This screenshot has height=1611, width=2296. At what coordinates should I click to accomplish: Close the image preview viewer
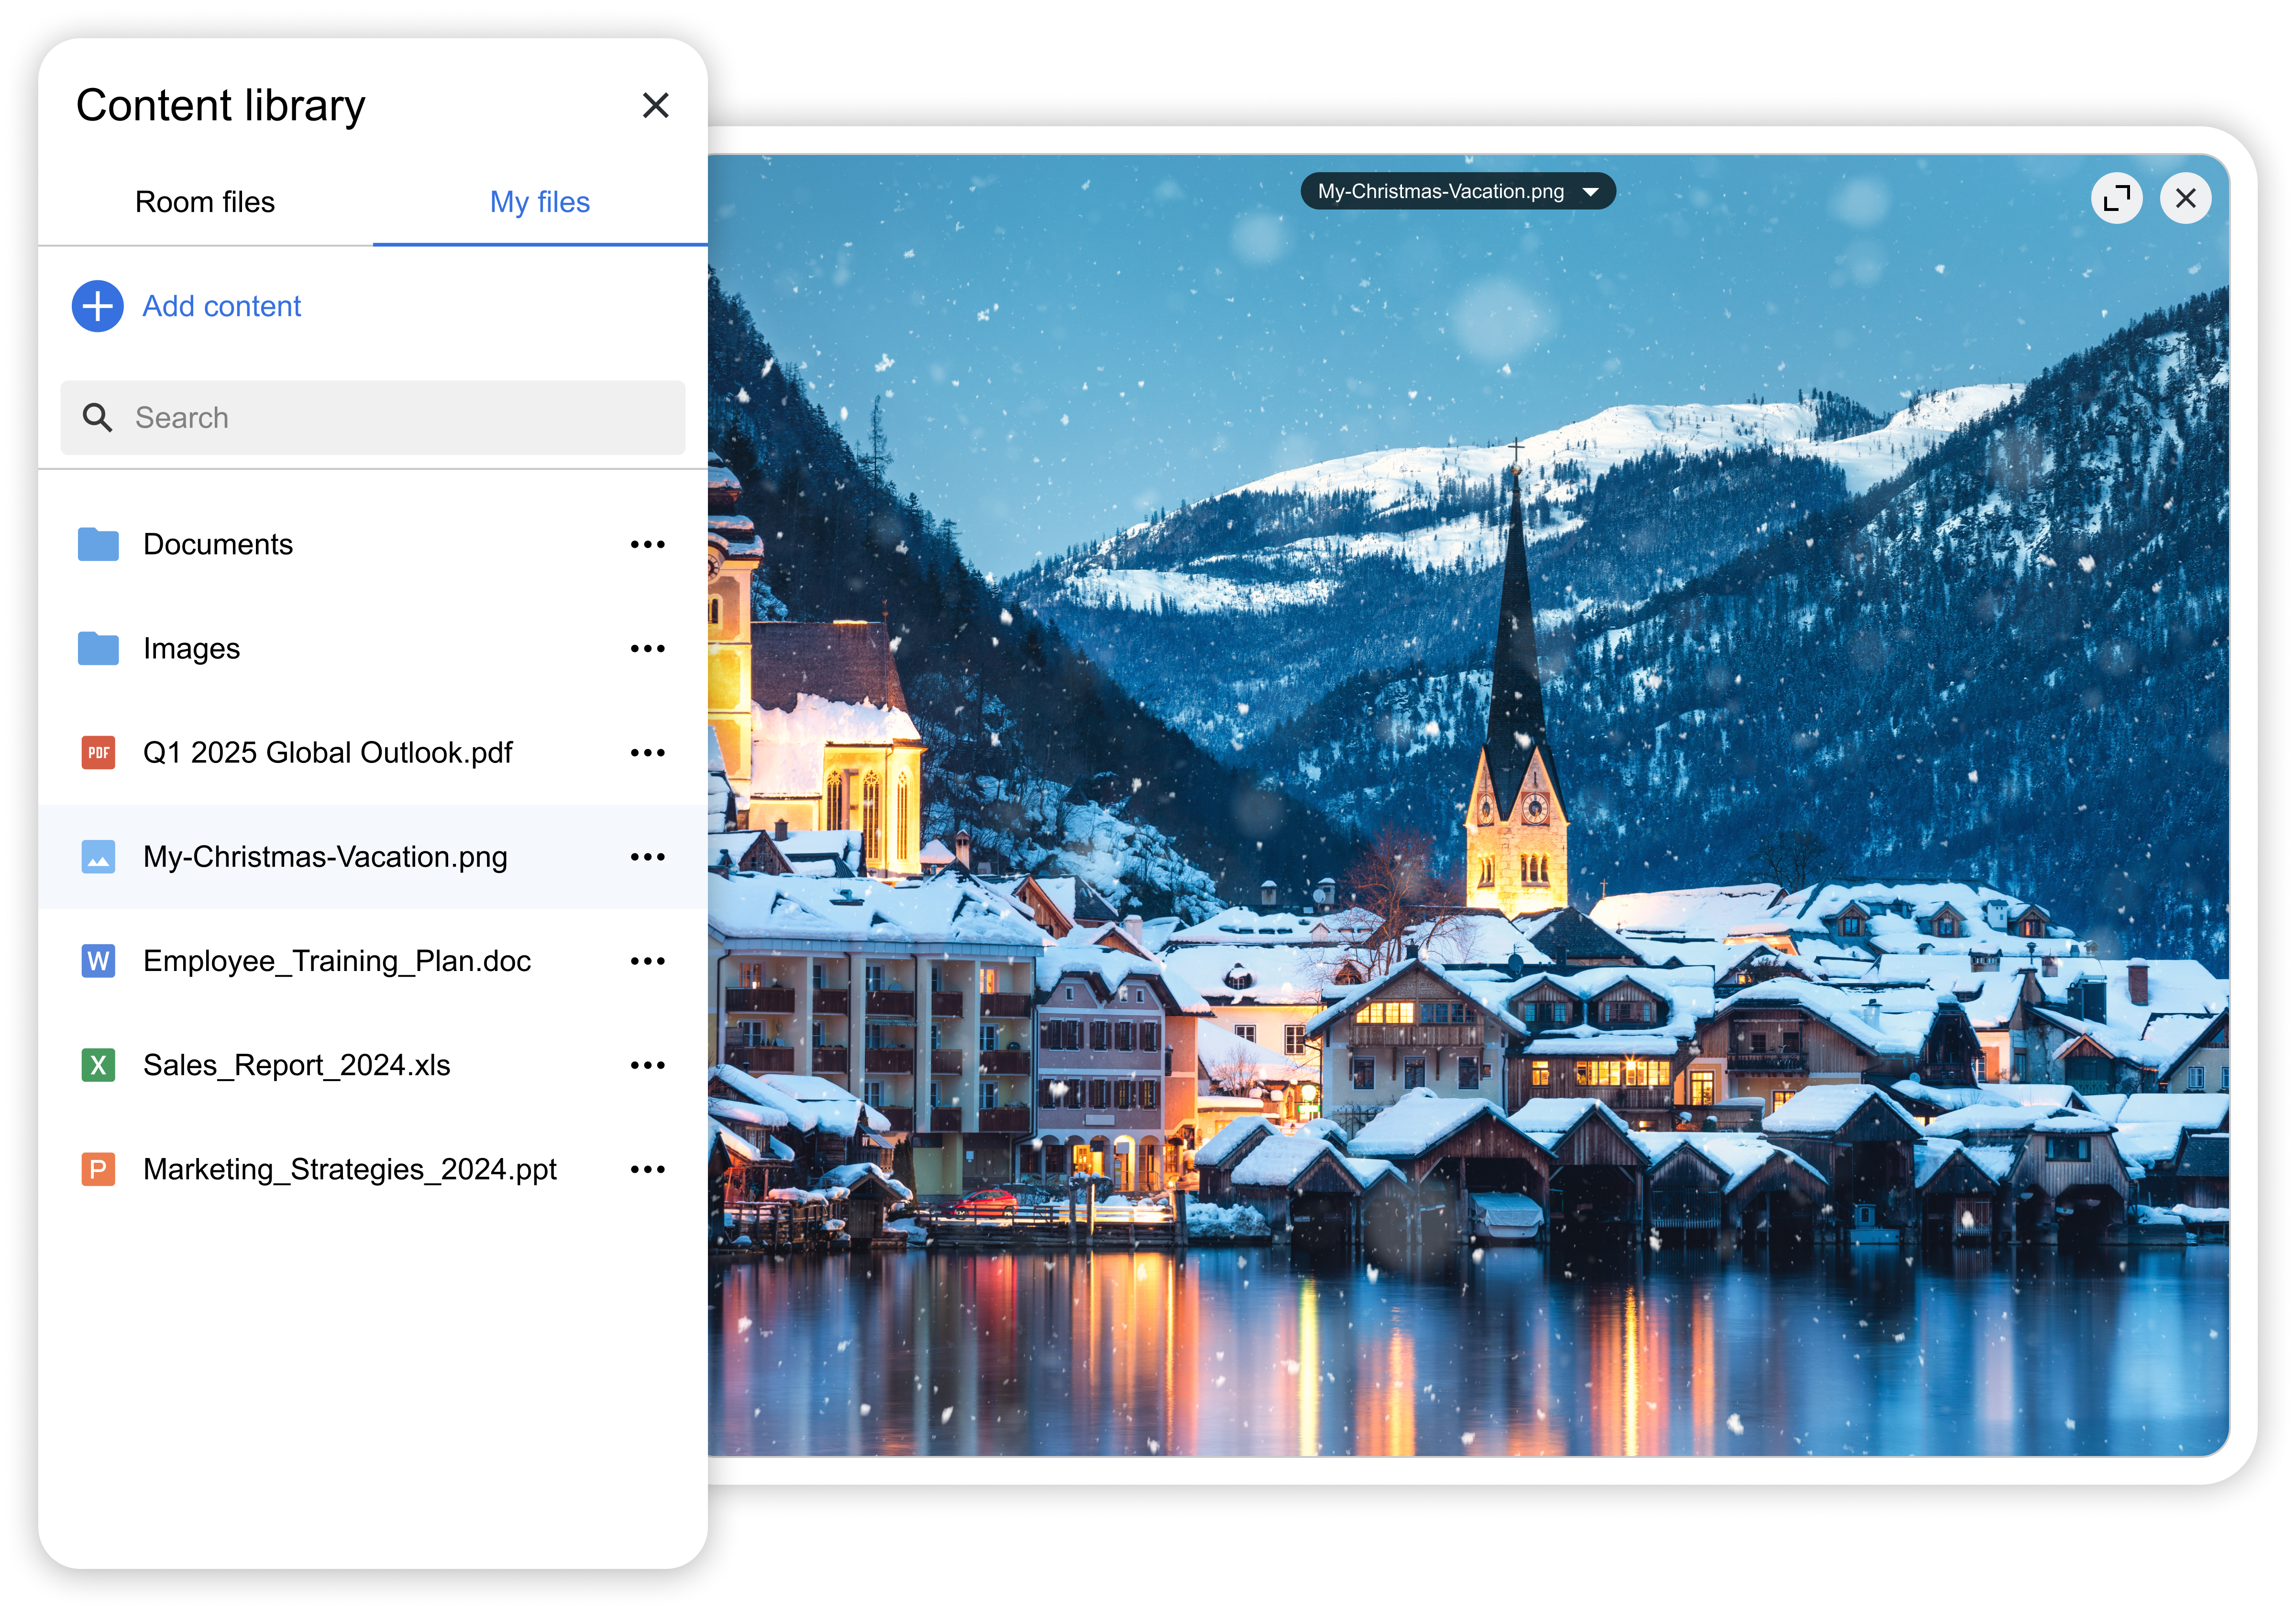click(x=2185, y=199)
